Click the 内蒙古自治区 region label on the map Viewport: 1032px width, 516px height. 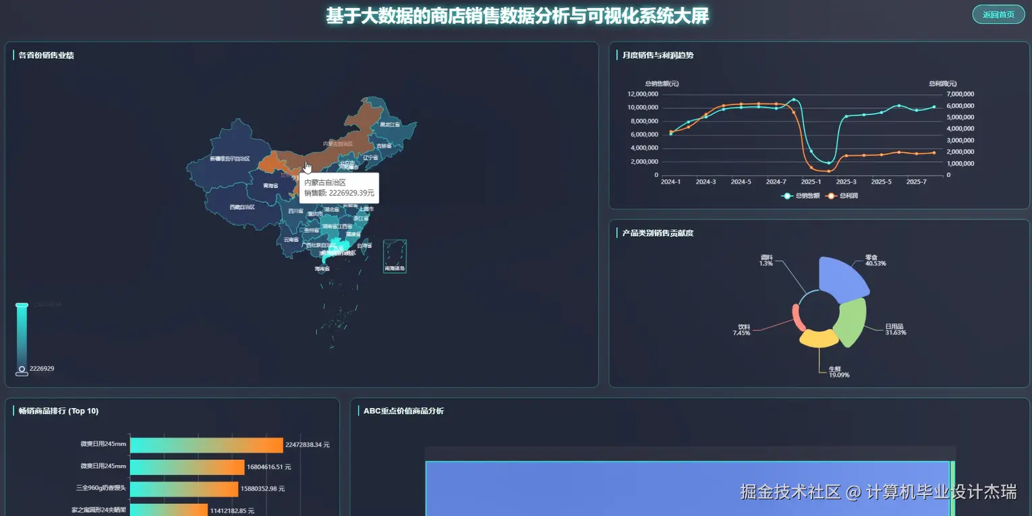tap(338, 144)
